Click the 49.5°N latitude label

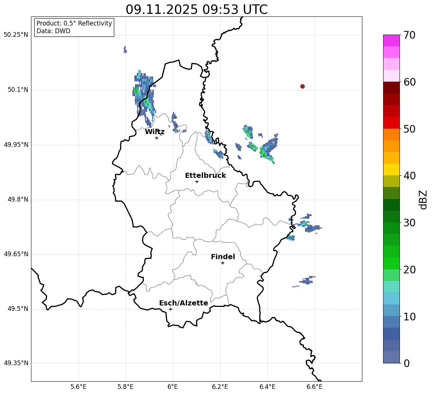(18, 309)
